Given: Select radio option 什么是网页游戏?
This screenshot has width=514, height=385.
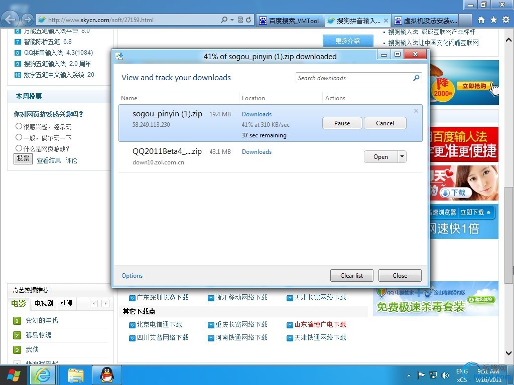Looking at the screenshot, I should point(19,148).
